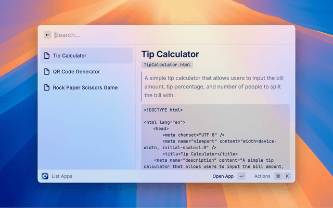Click the List Apps extension icon

coord(45,176)
